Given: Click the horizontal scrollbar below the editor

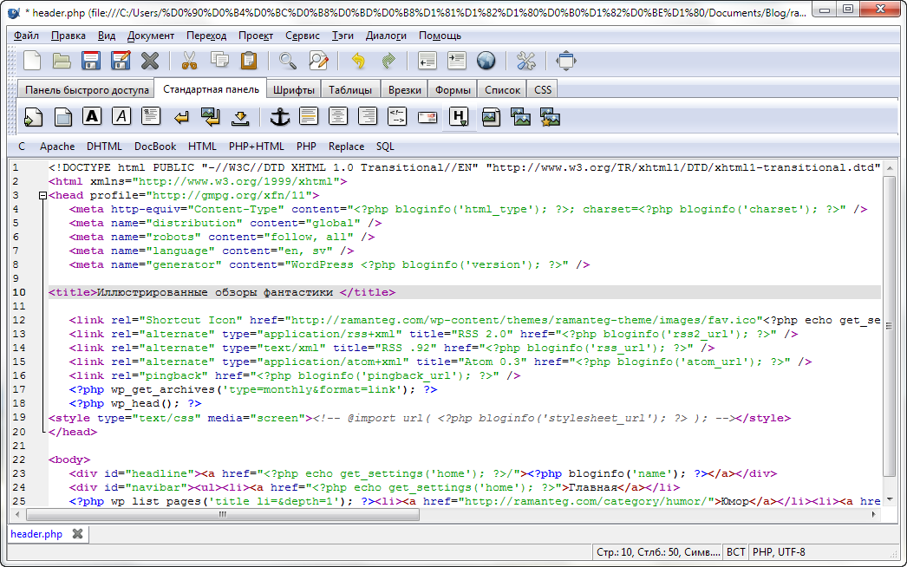Looking at the screenshot, I should (x=222, y=514).
